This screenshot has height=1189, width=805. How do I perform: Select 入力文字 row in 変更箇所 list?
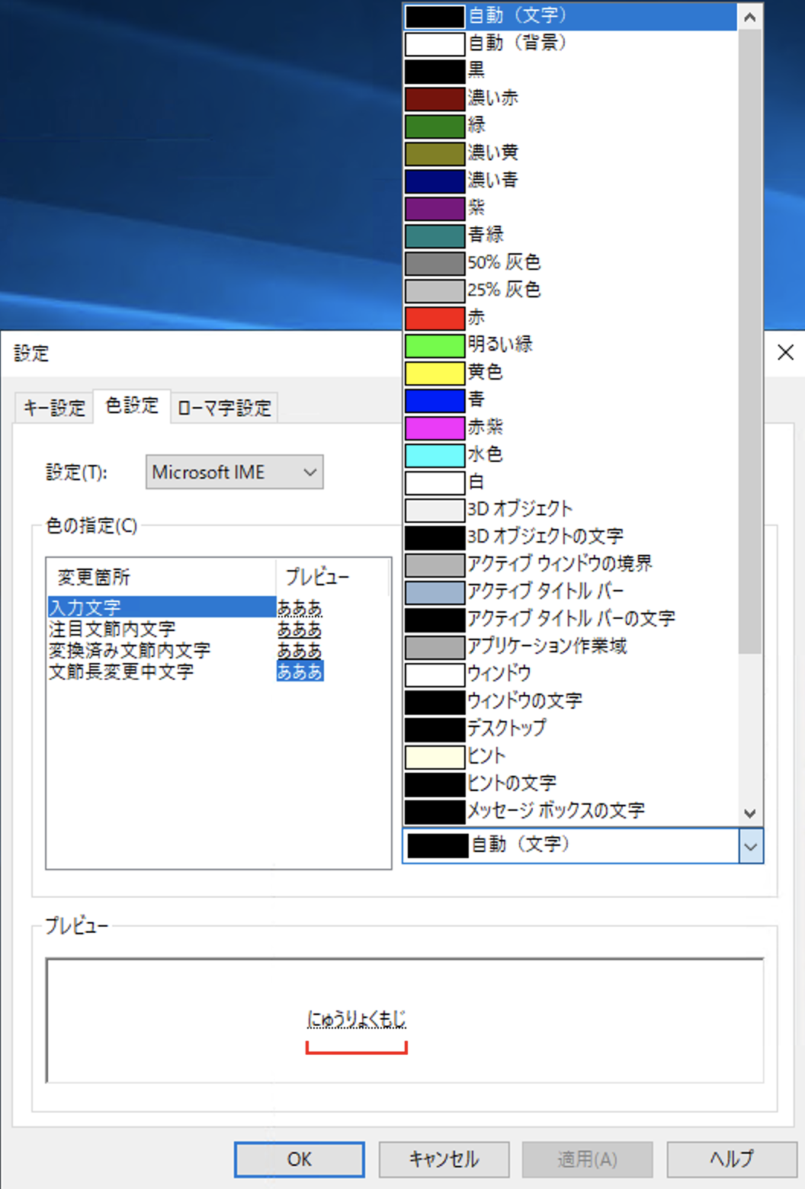(x=162, y=607)
